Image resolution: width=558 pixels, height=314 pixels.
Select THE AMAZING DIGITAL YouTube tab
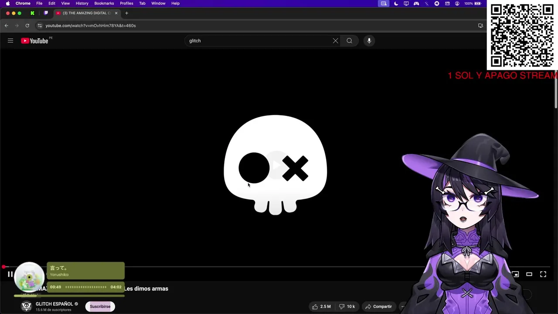86,13
